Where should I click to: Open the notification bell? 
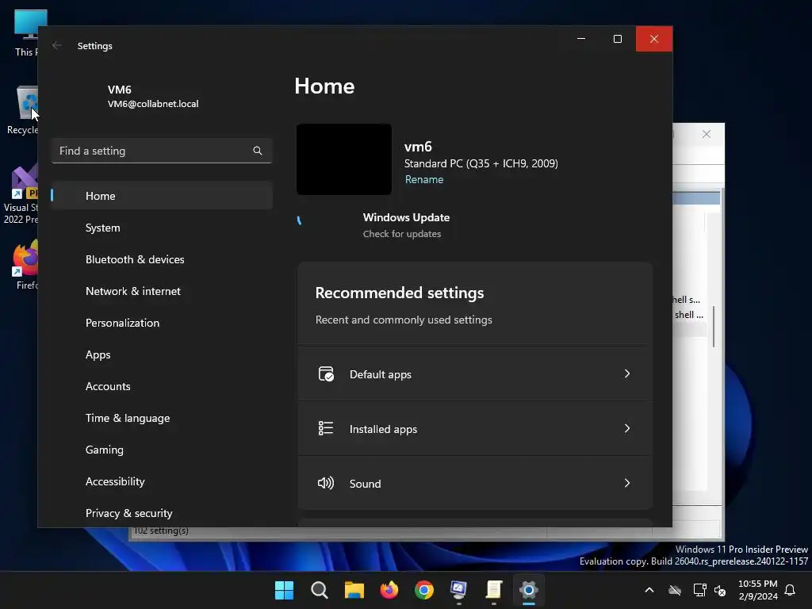pos(790,590)
